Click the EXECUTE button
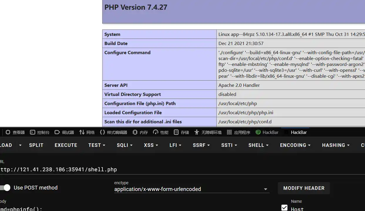The width and height of the screenshot is (365, 211). pos(66,145)
